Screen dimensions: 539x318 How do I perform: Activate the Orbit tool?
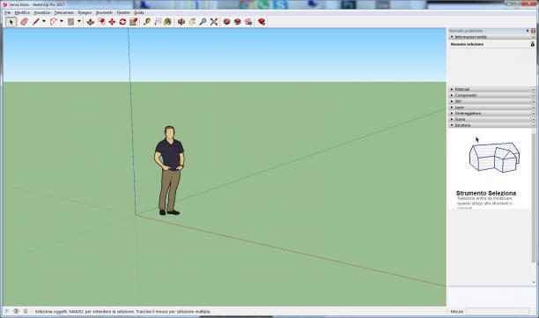point(181,22)
